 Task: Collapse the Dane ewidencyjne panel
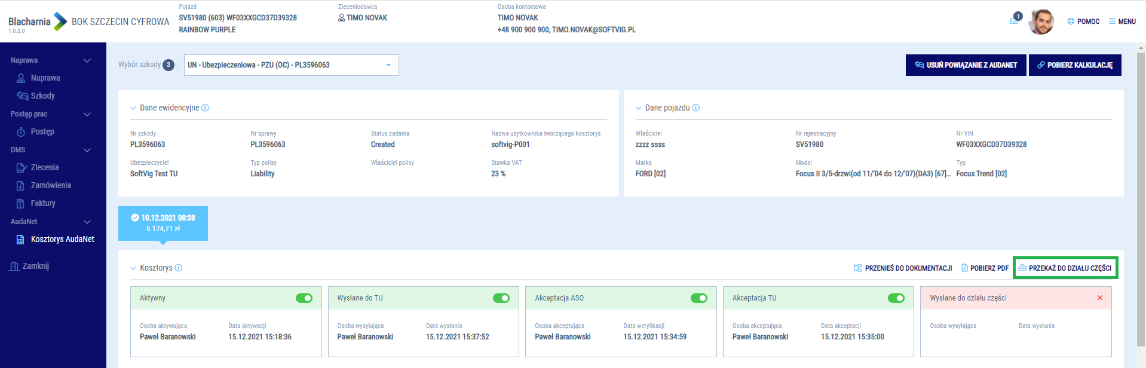(133, 108)
